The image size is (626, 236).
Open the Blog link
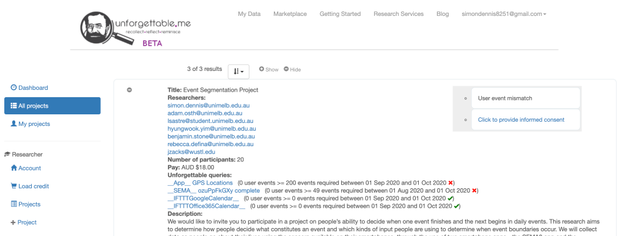[x=443, y=14]
